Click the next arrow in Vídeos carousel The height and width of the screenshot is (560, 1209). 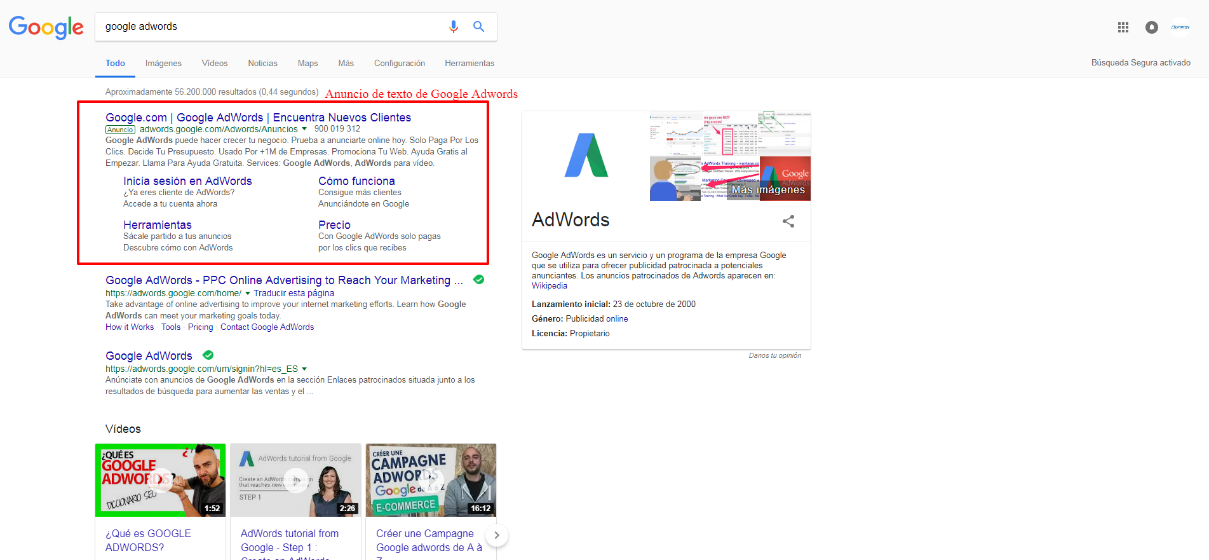(x=497, y=535)
